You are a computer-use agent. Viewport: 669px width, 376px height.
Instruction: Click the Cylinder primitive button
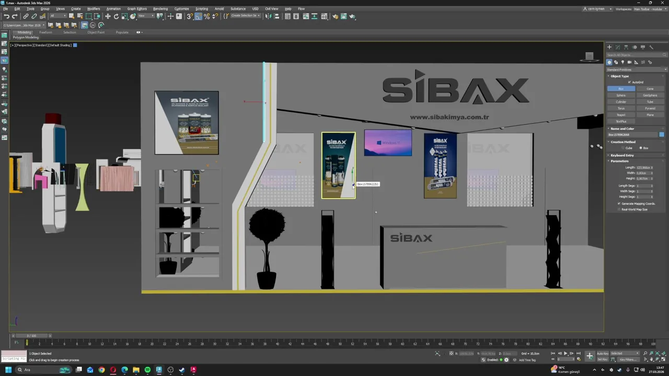[621, 102]
